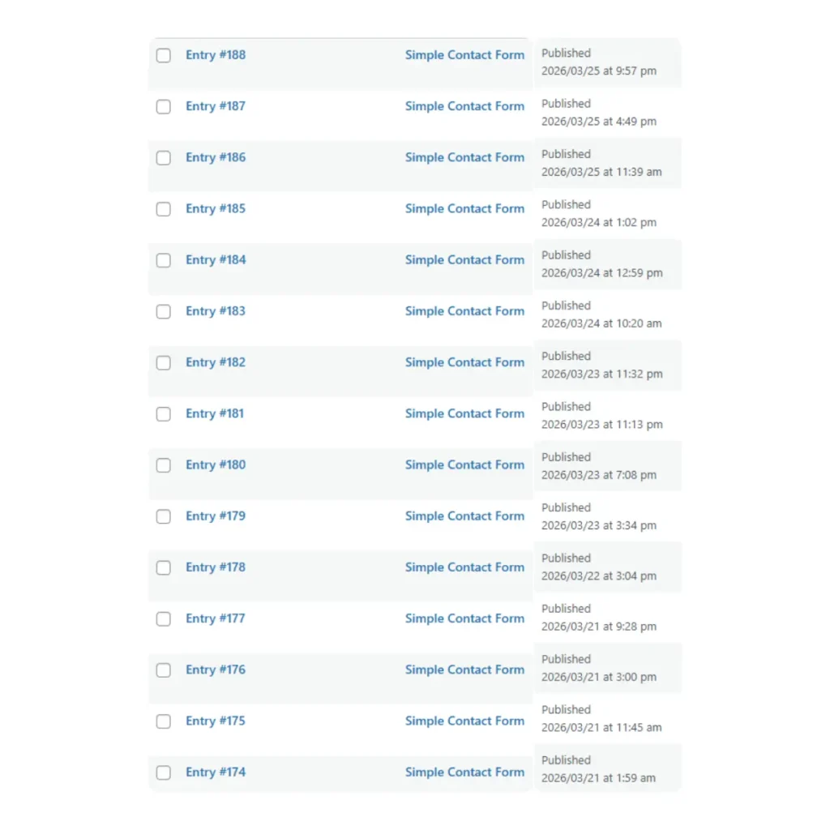830x830 pixels.
Task: Open the Entry #175 link
Action: [x=216, y=721]
